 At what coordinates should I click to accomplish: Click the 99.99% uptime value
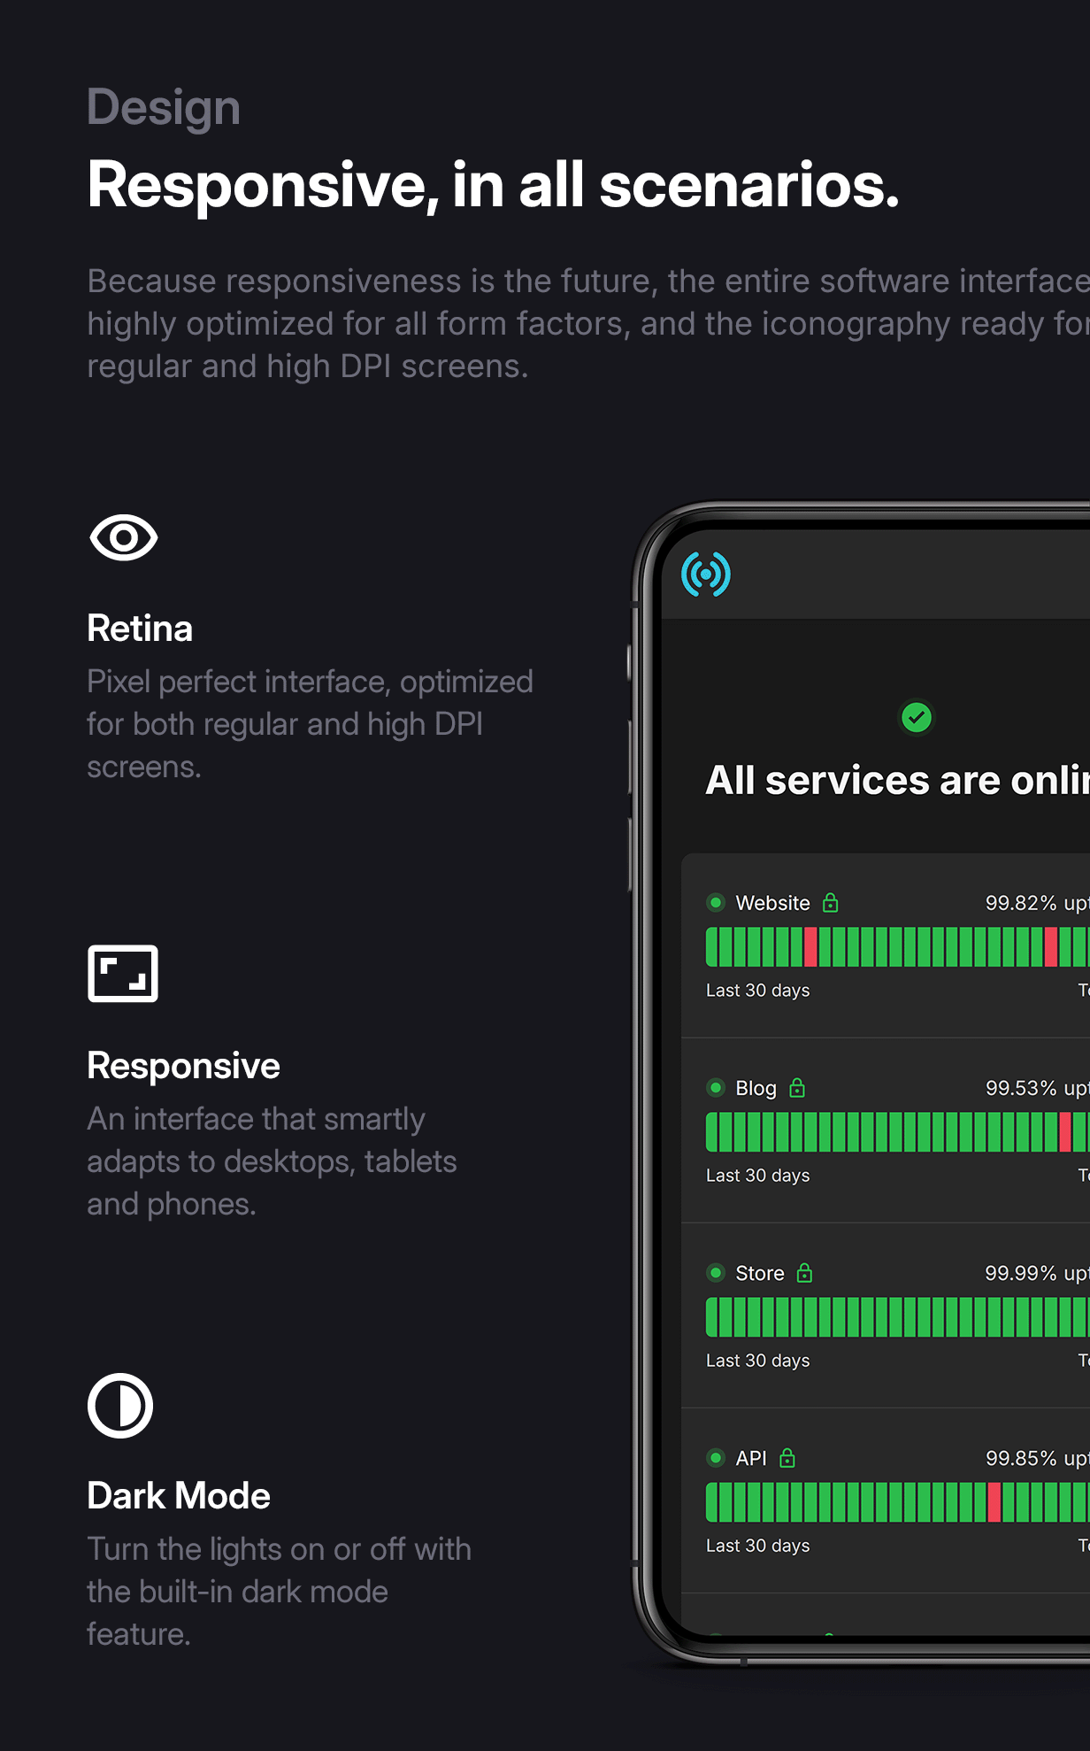pos(1021,1272)
